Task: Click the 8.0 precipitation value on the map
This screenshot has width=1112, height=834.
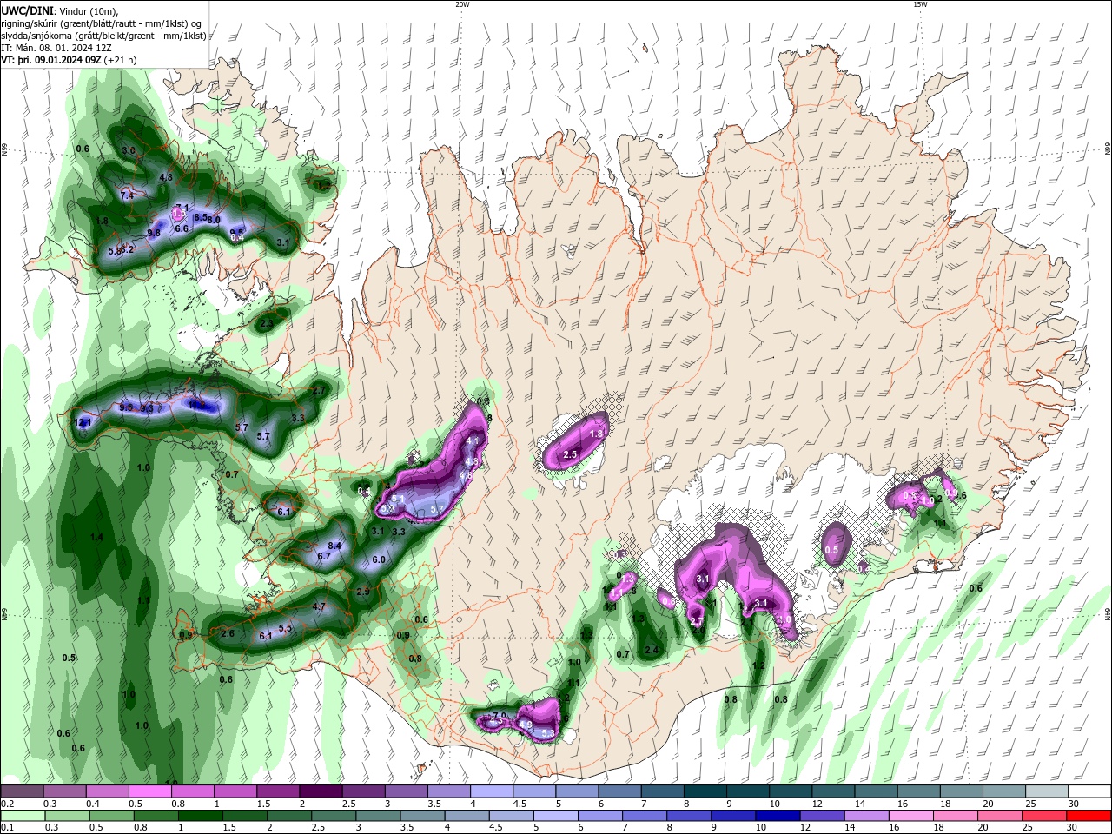Action: pos(214,220)
